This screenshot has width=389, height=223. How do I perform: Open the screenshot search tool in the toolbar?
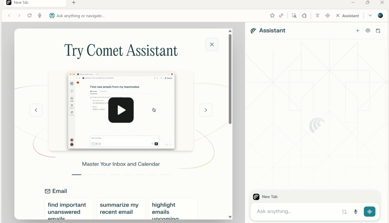point(294,15)
